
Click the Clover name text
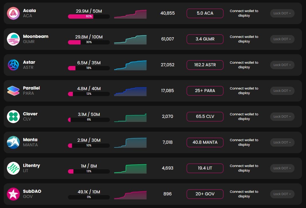pyautogui.click(x=30, y=114)
